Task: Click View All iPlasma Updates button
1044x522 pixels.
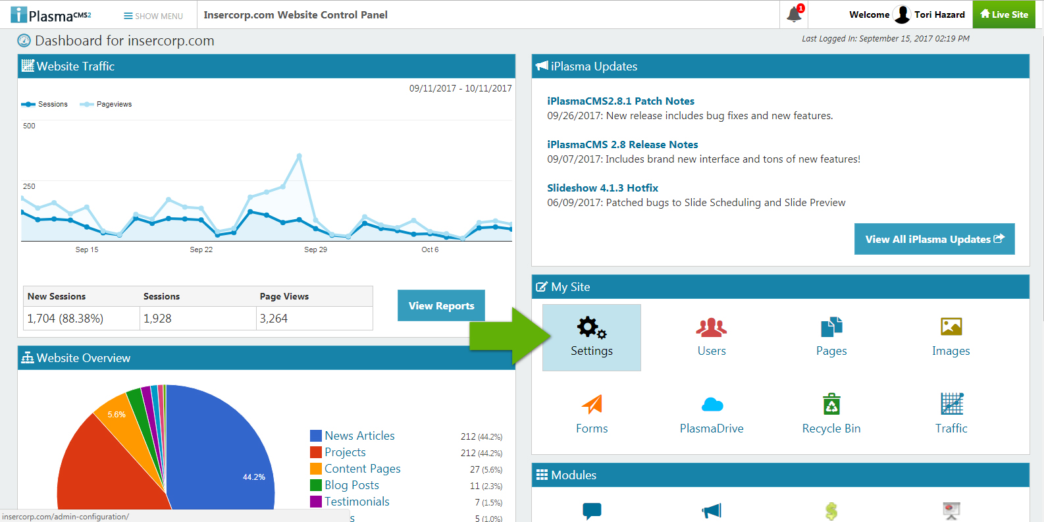Action: point(935,239)
